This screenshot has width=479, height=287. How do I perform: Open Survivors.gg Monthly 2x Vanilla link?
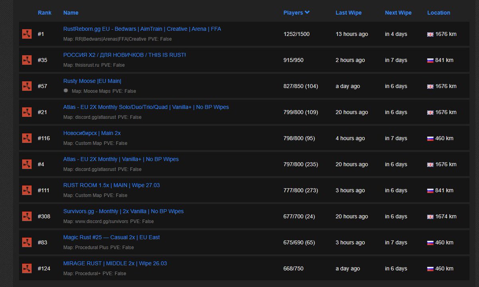pos(123,211)
